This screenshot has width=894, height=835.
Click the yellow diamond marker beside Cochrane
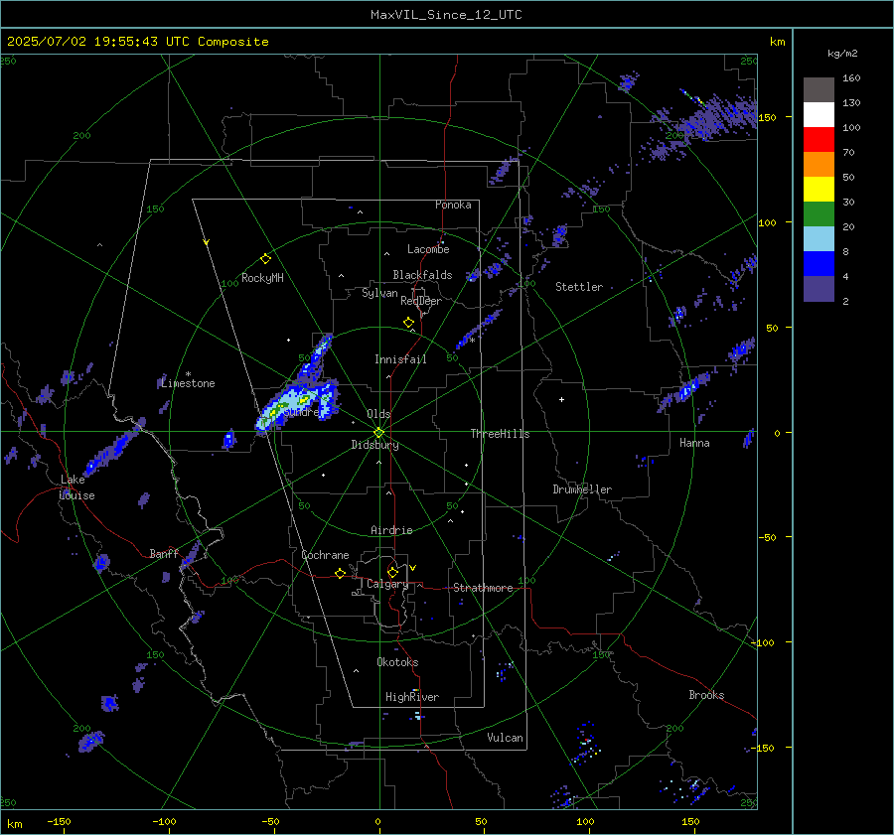pos(341,574)
